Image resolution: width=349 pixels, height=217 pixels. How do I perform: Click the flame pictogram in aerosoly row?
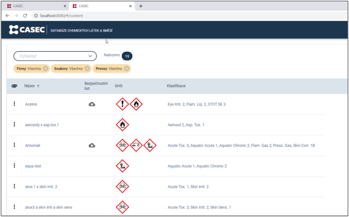pyautogui.click(x=122, y=125)
